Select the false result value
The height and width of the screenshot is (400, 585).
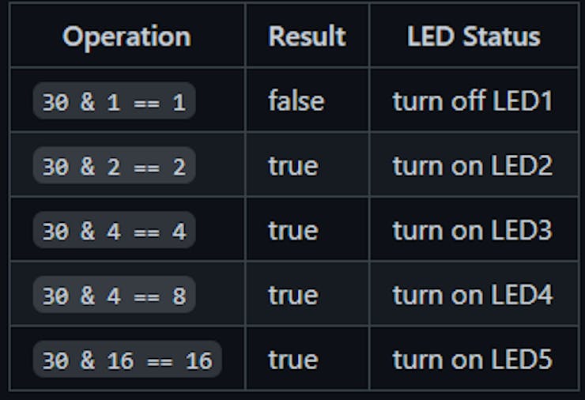(296, 101)
